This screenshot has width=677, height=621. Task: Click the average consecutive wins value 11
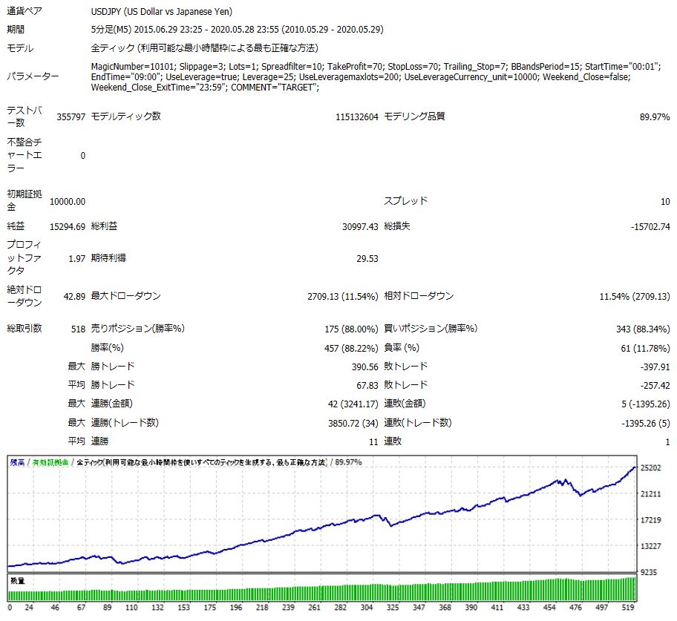click(x=373, y=442)
